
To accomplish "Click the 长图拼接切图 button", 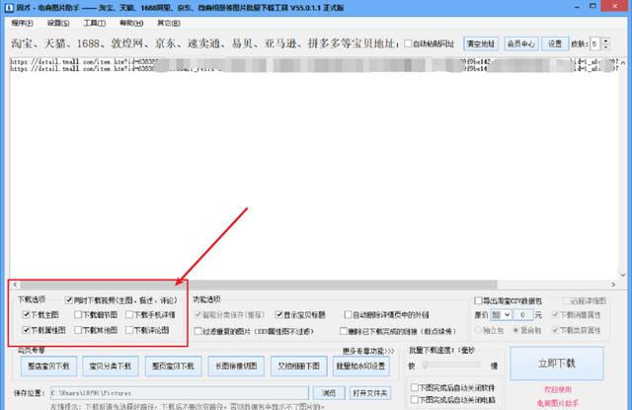I will (236, 367).
